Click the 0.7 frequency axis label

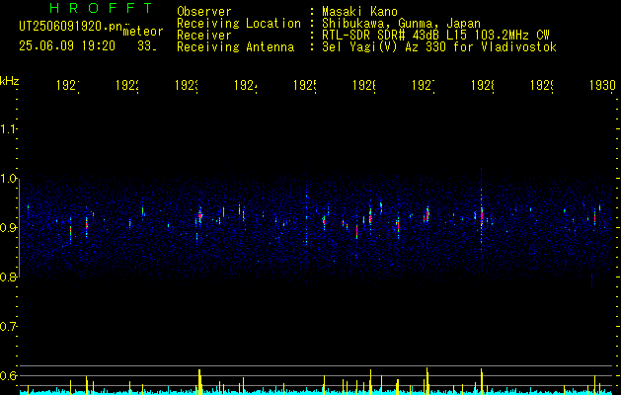point(8,326)
